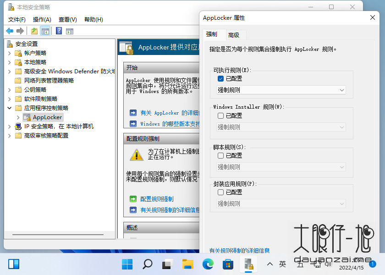Viewport: 385px width, 275px height.
Task: Click the 配置规则强制 link
Action: (x=156, y=199)
